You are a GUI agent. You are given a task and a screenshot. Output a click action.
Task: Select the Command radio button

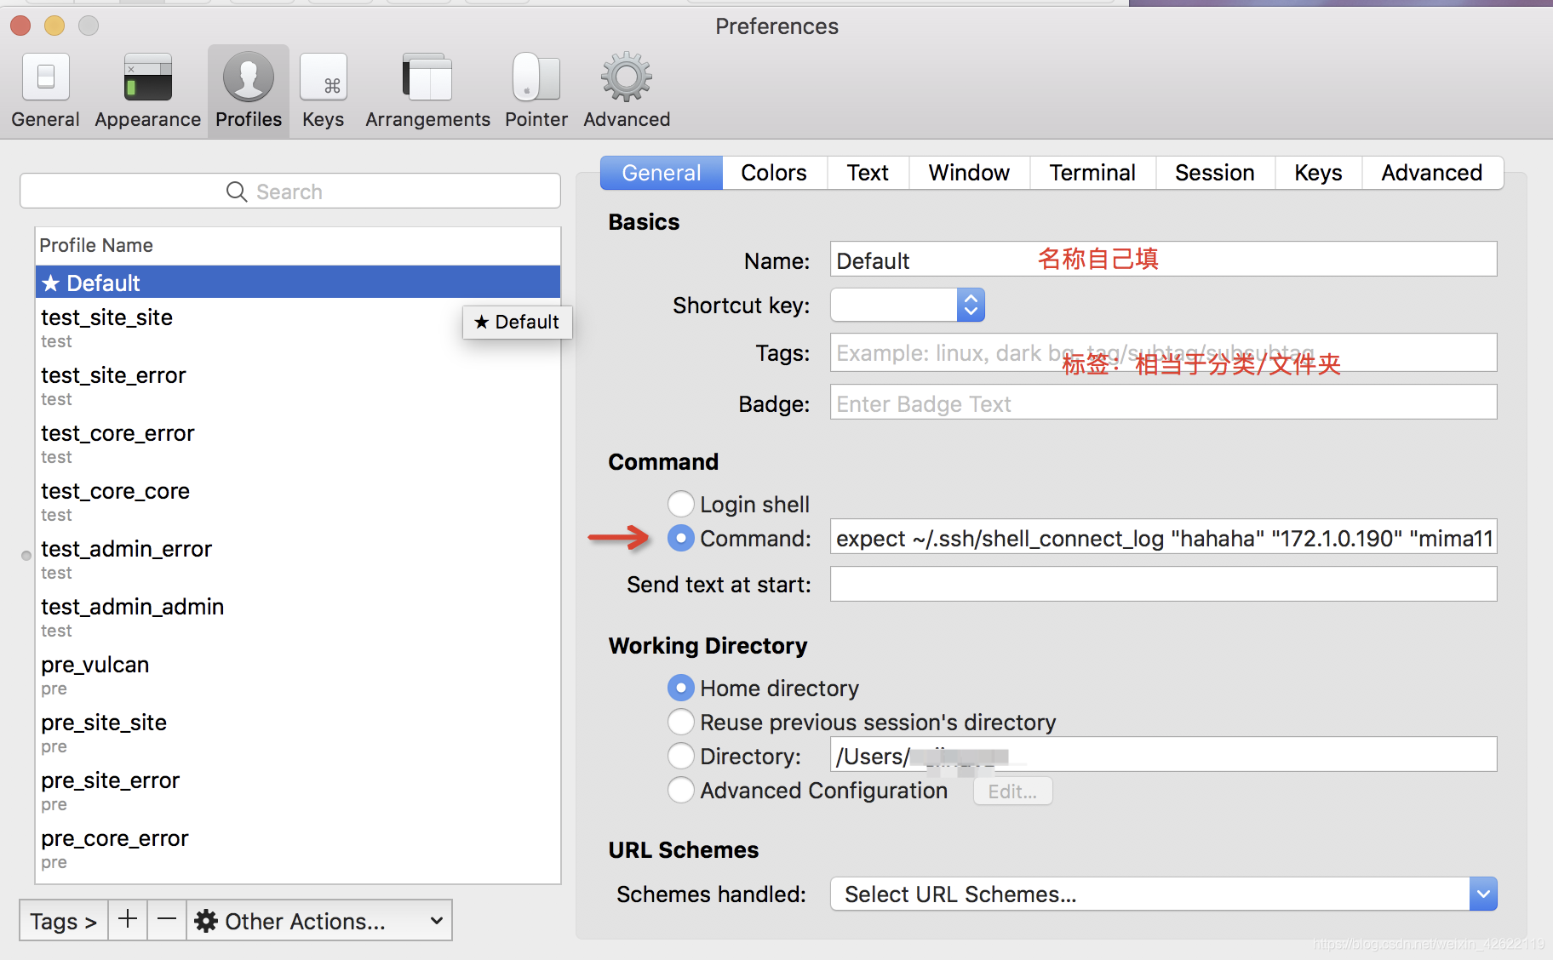click(680, 538)
